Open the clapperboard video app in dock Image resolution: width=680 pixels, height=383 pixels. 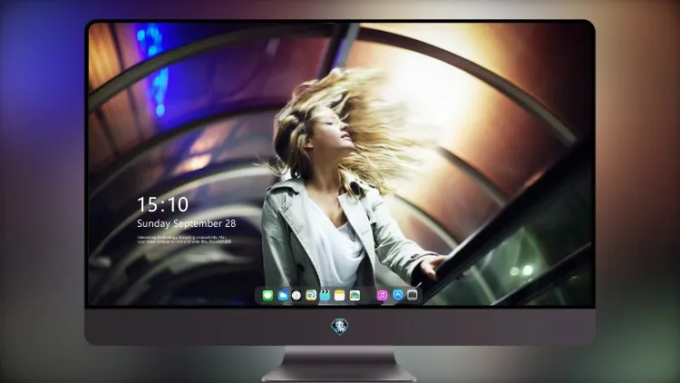(x=325, y=295)
